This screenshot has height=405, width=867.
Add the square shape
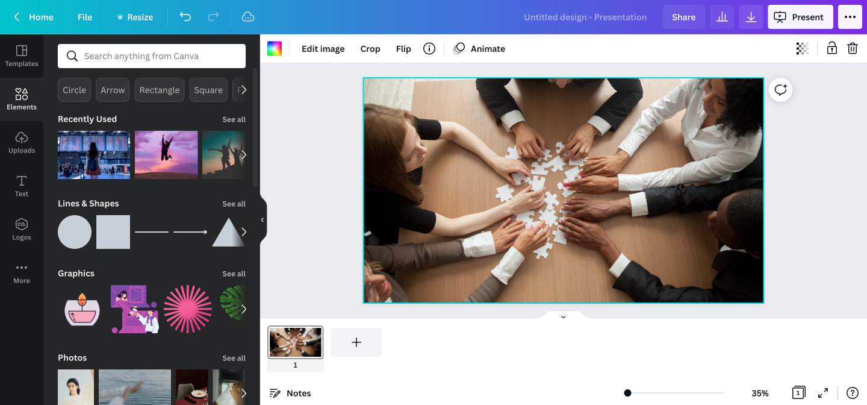point(113,232)
